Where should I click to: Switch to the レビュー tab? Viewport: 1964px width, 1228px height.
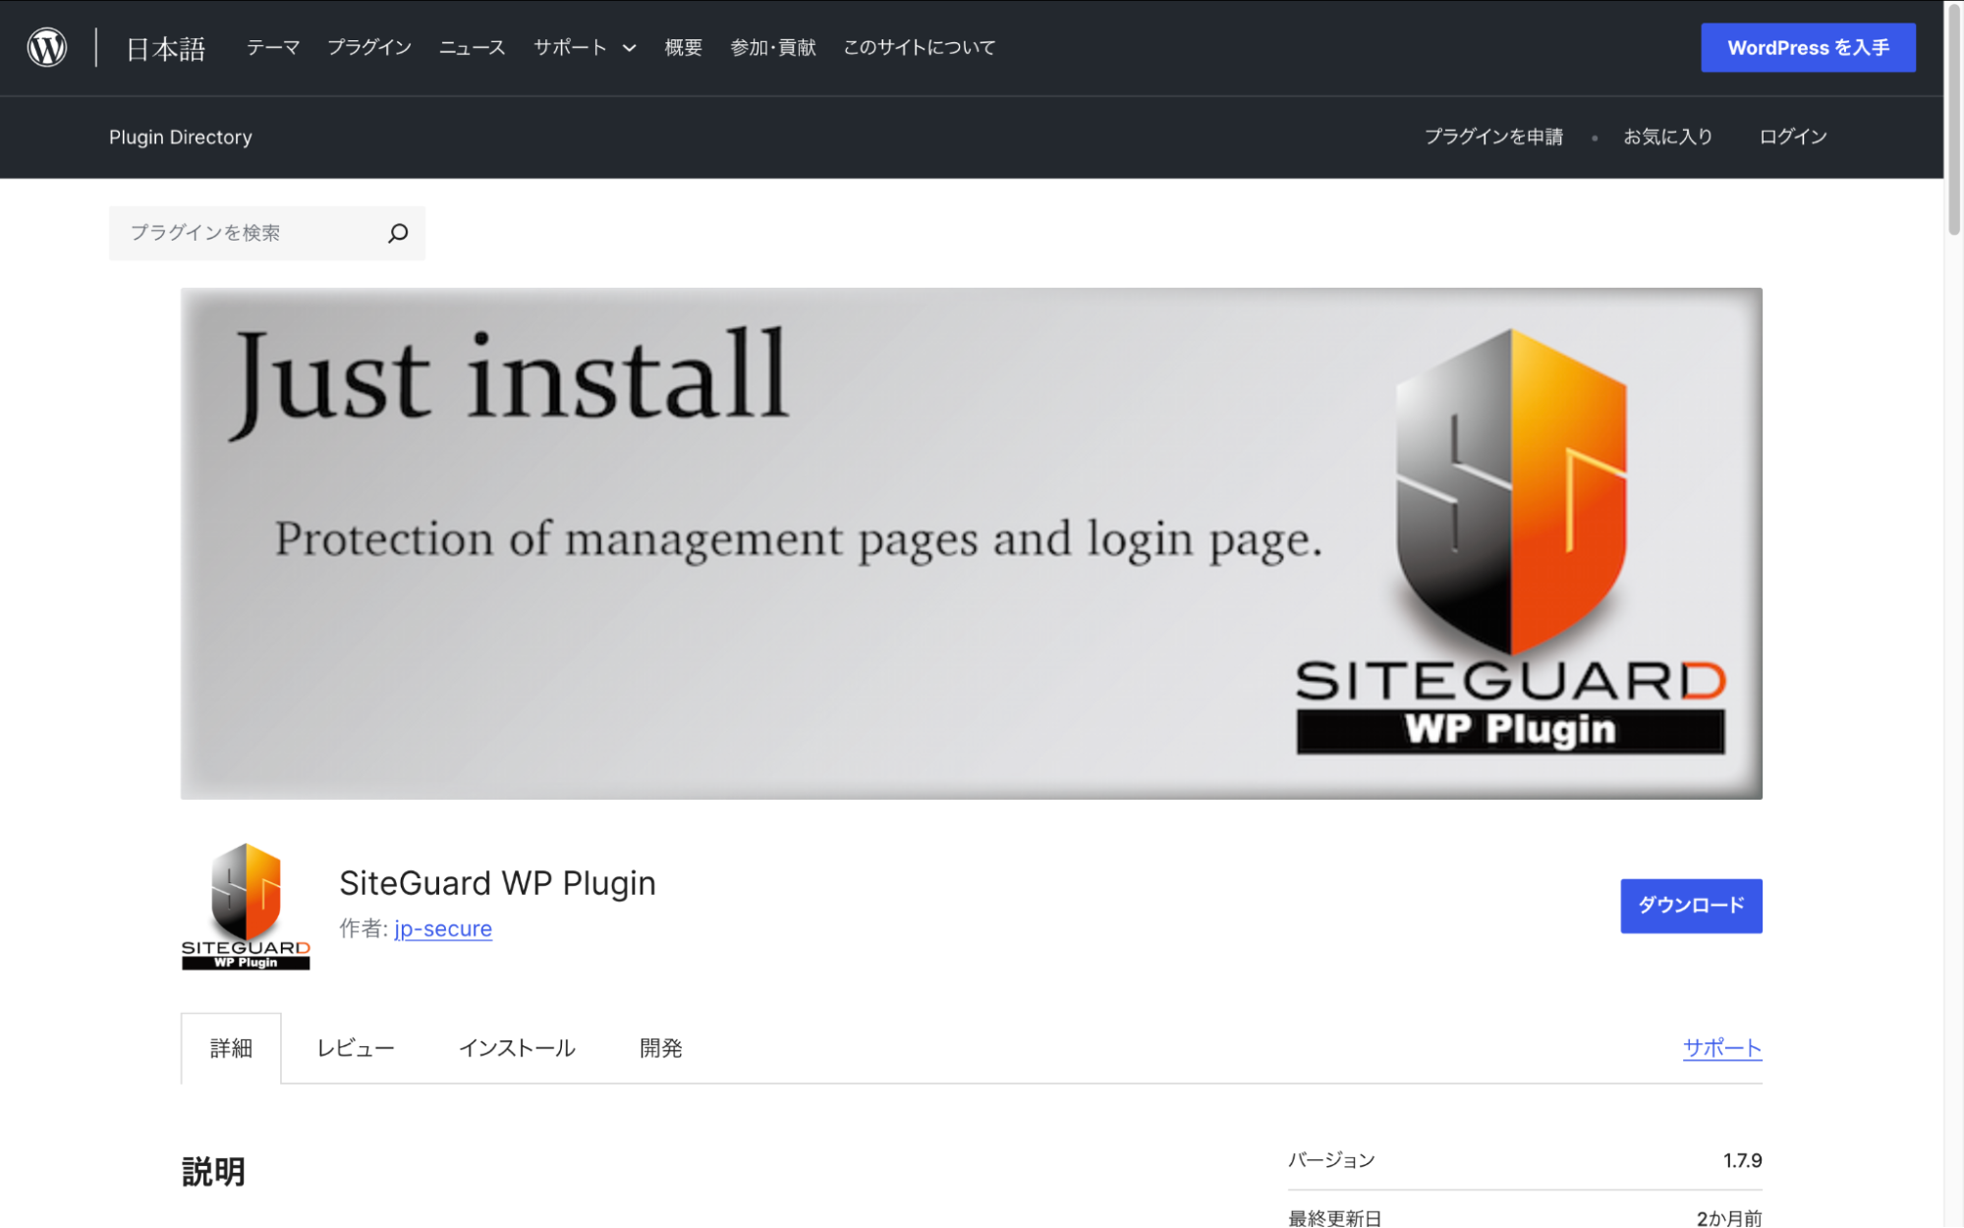[355, 1047]
